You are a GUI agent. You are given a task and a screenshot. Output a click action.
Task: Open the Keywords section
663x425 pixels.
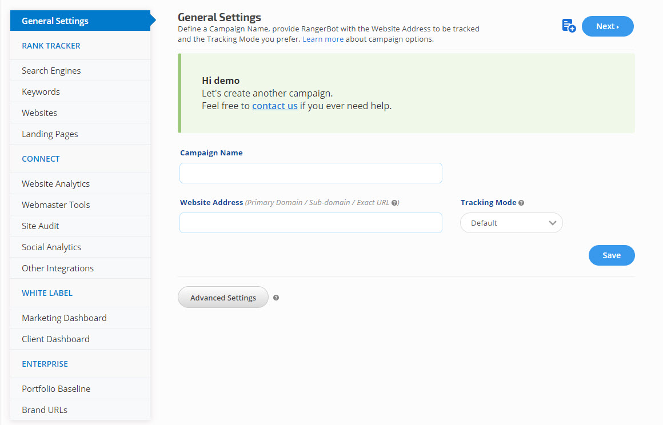click(x=41, y=92)
